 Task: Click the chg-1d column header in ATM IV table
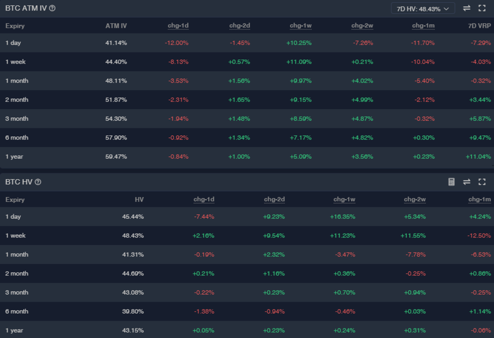point(178,26)
